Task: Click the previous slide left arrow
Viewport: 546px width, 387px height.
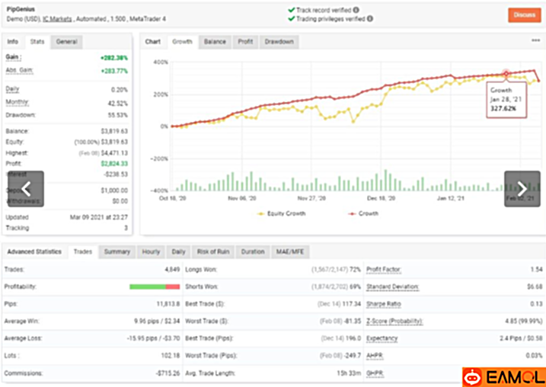Action: coord(26,188)
